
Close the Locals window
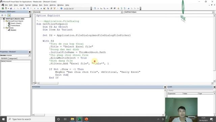pyautogui.click(x=214, y=87)
